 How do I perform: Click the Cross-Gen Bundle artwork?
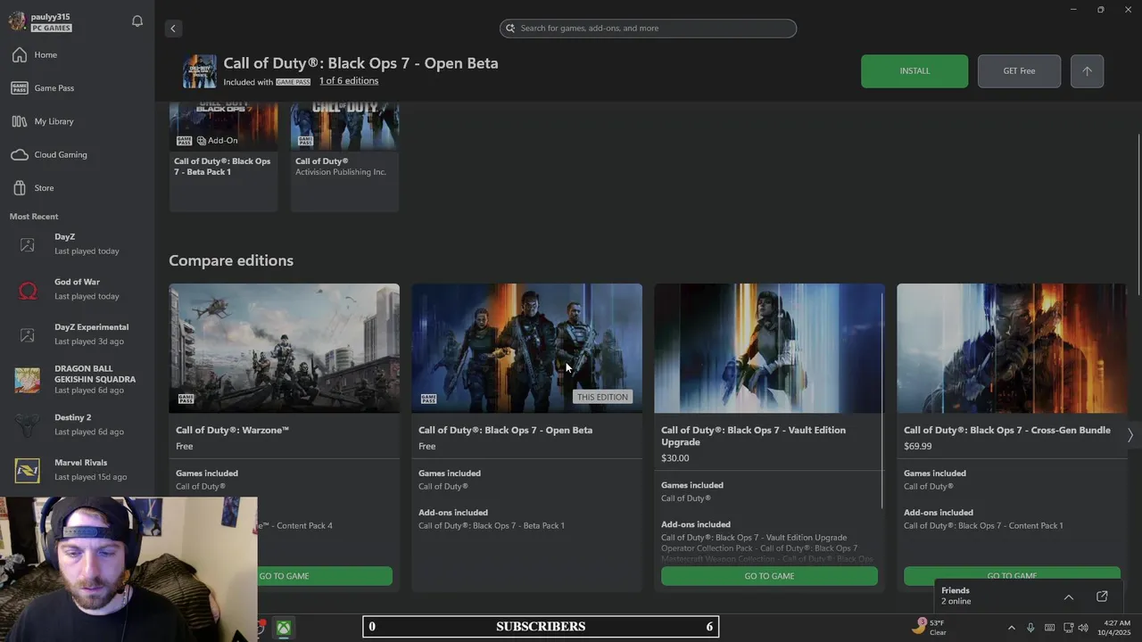(x=1012, y=348)
